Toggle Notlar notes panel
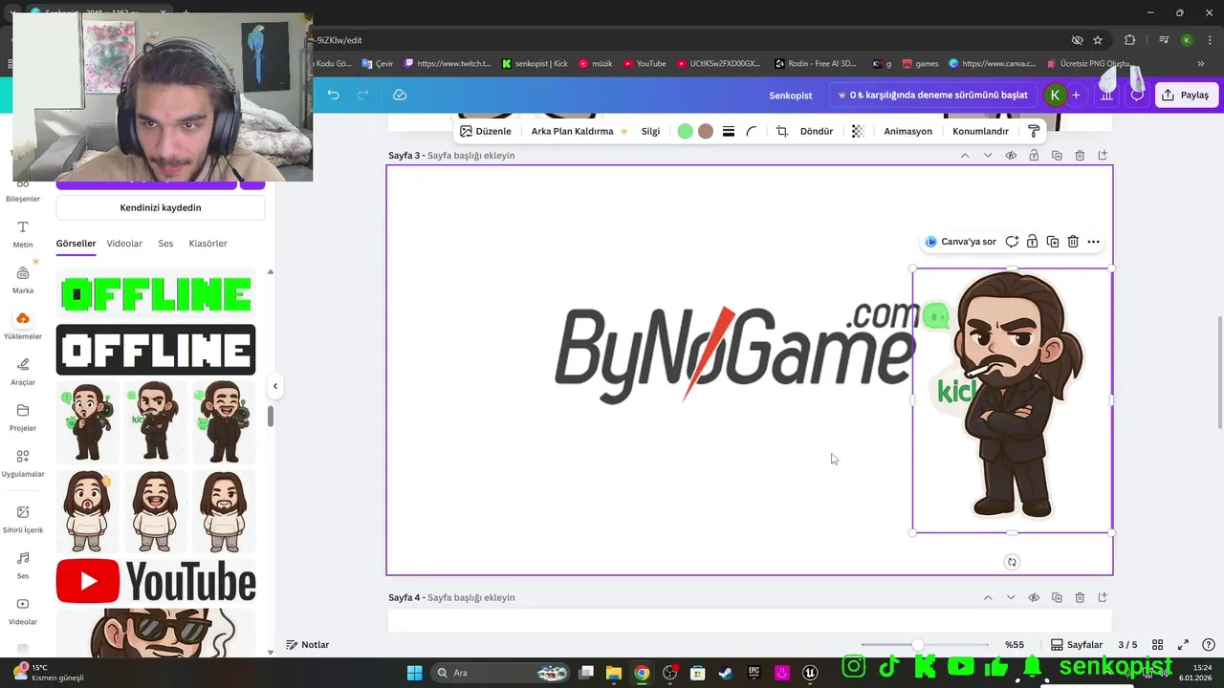1224x688 pixels. pos(307,645)
